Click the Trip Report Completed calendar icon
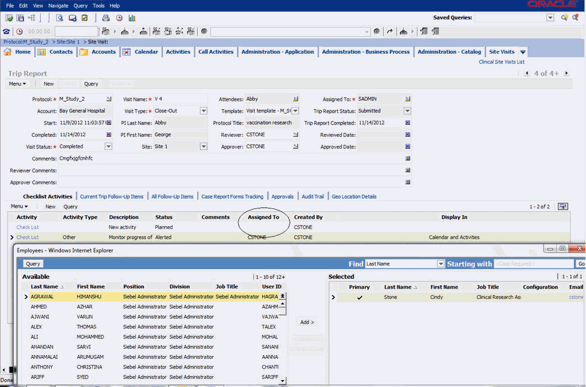586x387 pixels. point(408,123)
